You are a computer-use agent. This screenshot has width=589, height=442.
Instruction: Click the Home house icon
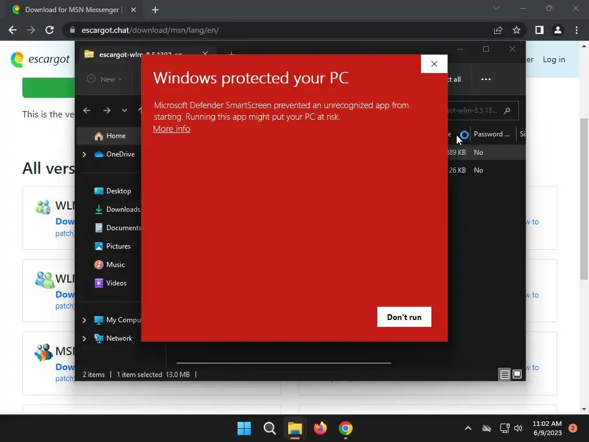(99, 136)
